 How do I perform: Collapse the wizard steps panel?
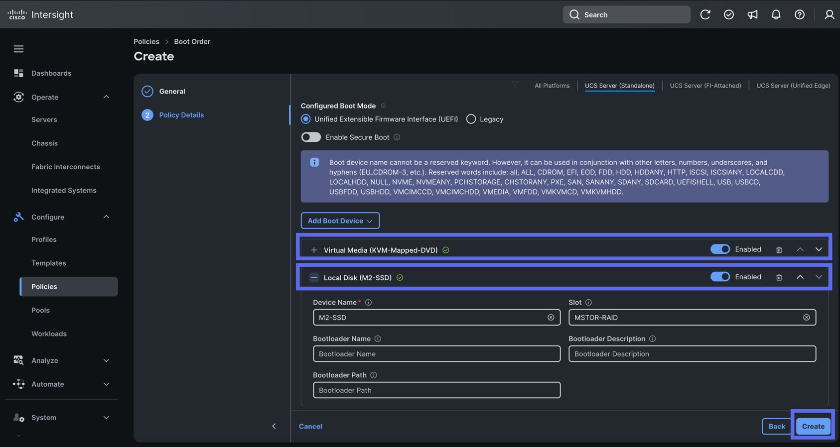pyautogui.click(x=274, y=426)
